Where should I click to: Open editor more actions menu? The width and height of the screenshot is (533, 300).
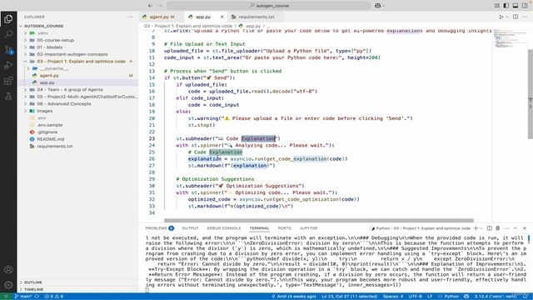point(525,17)
